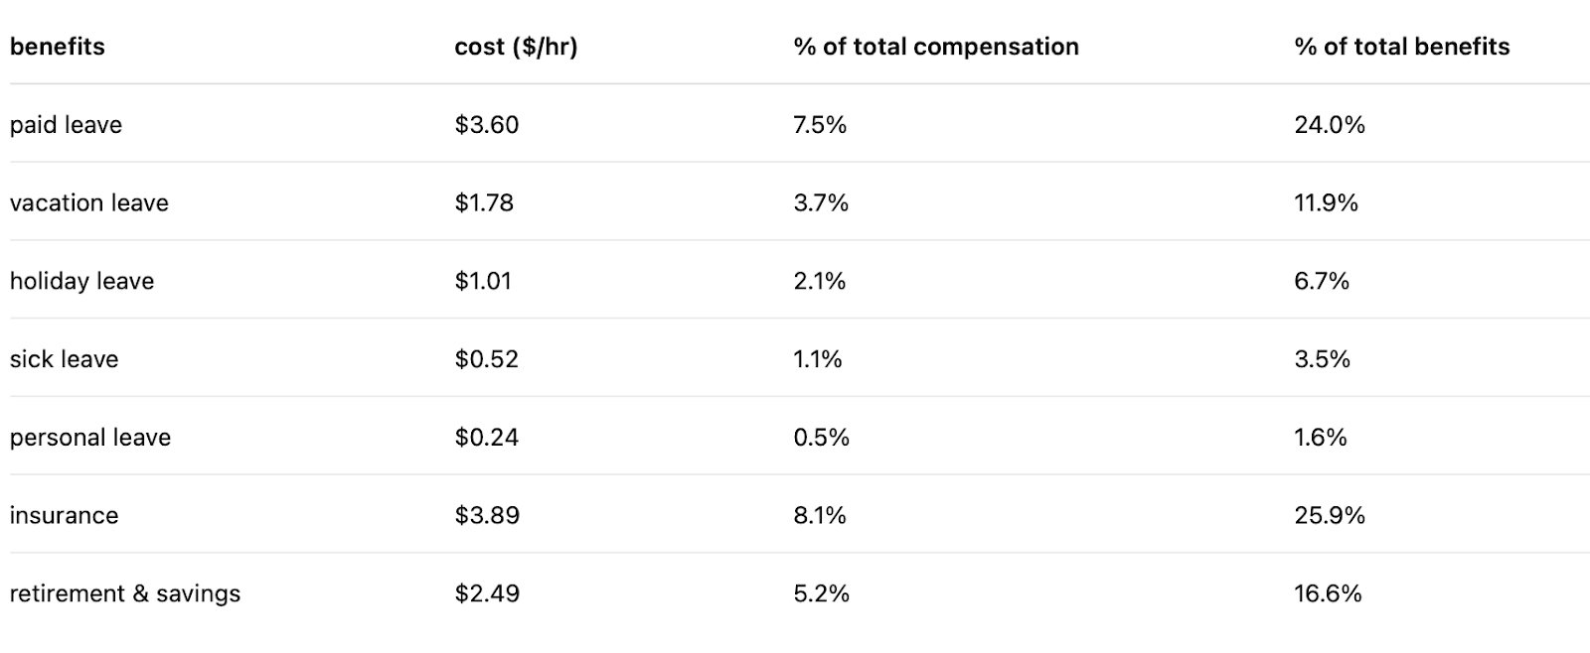
Task: Click the 'vacation leave' row label
Action: [x=89, y=202]
